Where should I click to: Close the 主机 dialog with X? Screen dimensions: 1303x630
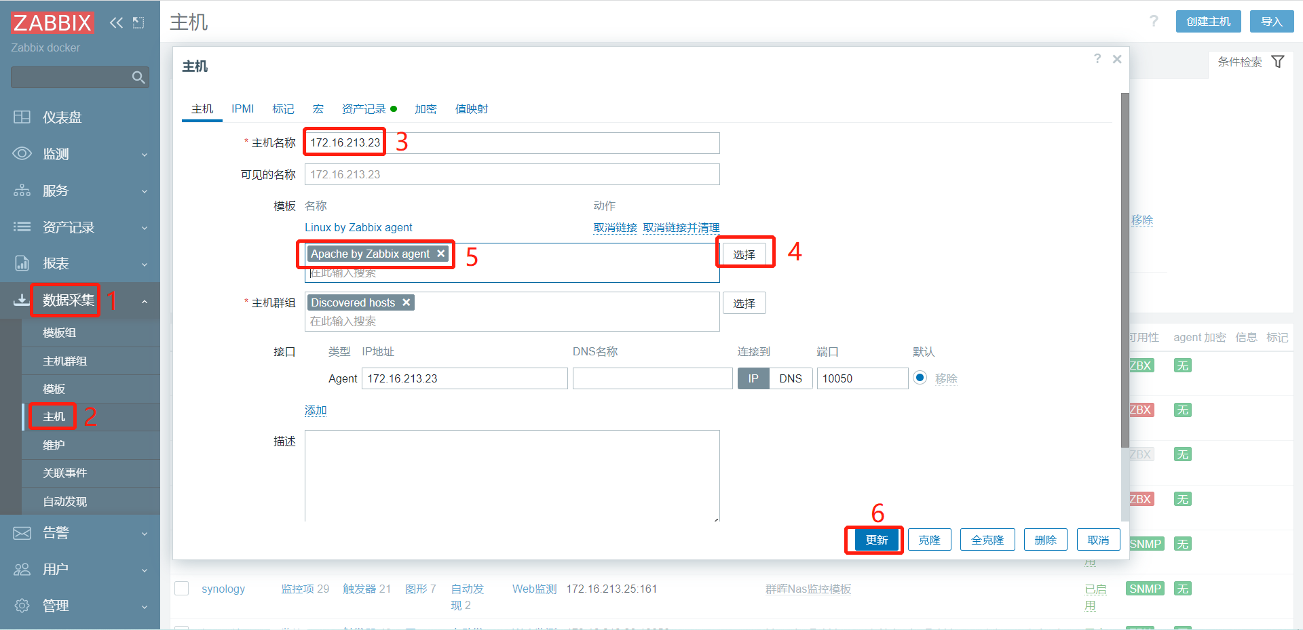[1117, 59]
